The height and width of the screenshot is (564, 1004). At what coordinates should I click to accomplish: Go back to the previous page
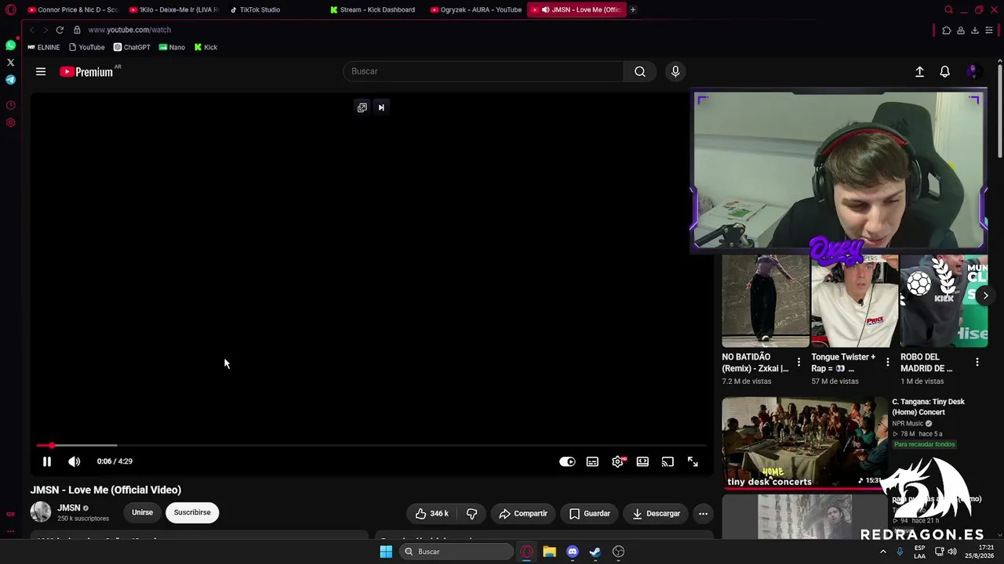point(32,30)
